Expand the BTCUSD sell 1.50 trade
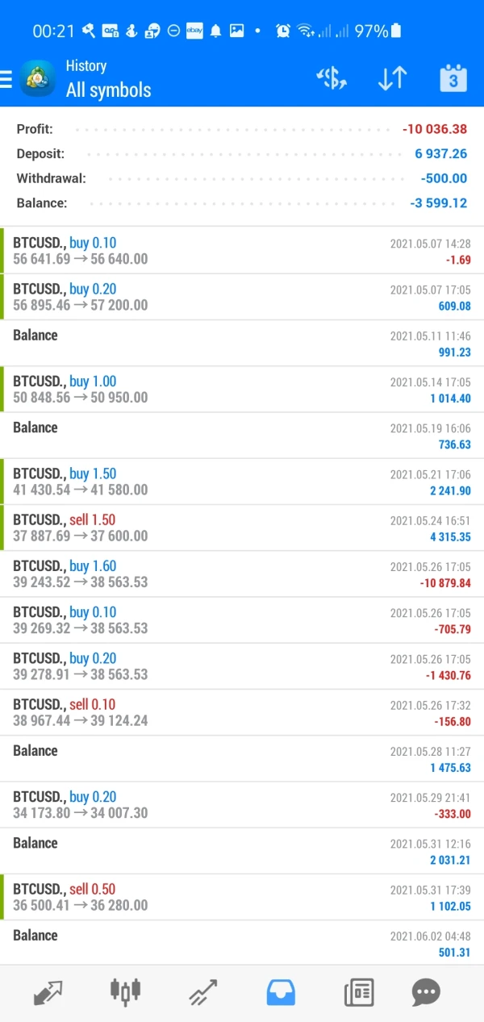 point(242,528)
